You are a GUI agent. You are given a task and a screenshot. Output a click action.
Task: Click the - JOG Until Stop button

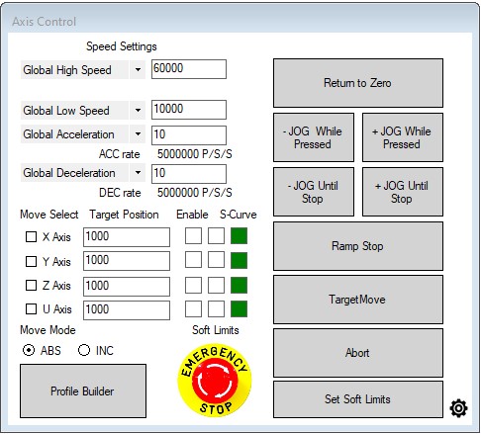click(314, 192)
